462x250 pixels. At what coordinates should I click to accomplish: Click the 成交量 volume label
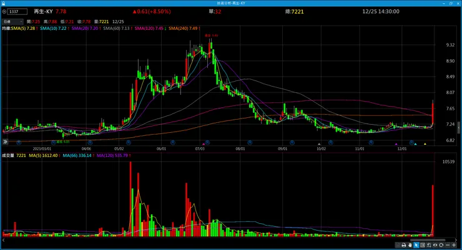8,155
